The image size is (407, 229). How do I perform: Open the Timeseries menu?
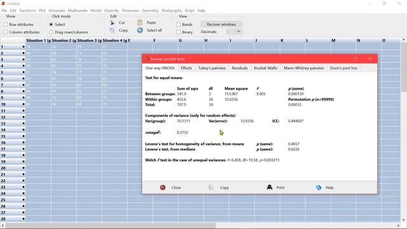(x=130, y=11)
